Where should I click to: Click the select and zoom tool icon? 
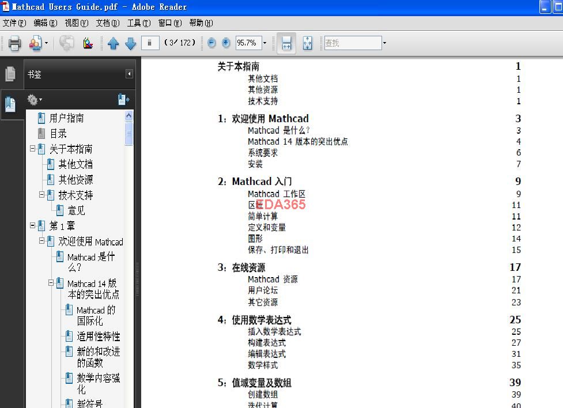coord(88,43)
